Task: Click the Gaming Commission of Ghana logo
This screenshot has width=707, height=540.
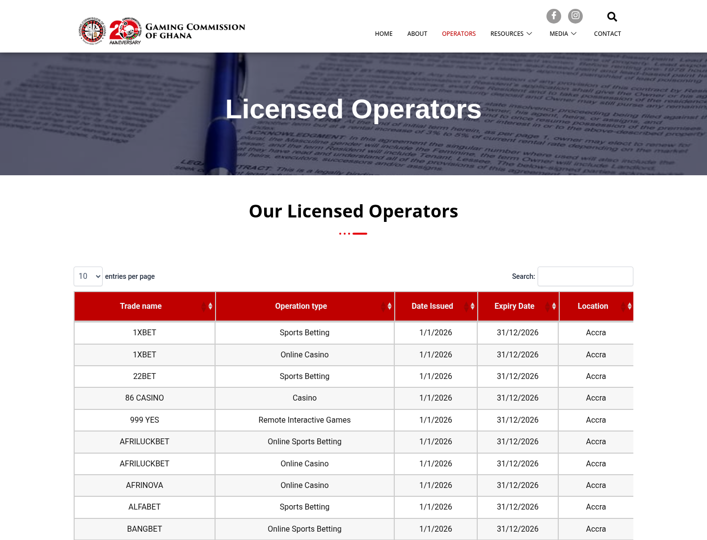Action: tap(92, 30)
